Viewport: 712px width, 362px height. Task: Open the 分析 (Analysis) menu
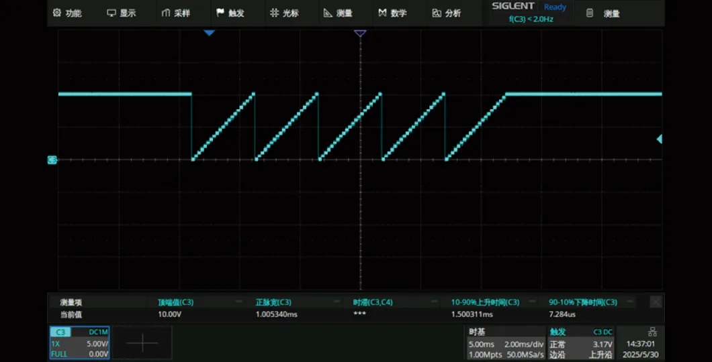(x=447, y=13)
